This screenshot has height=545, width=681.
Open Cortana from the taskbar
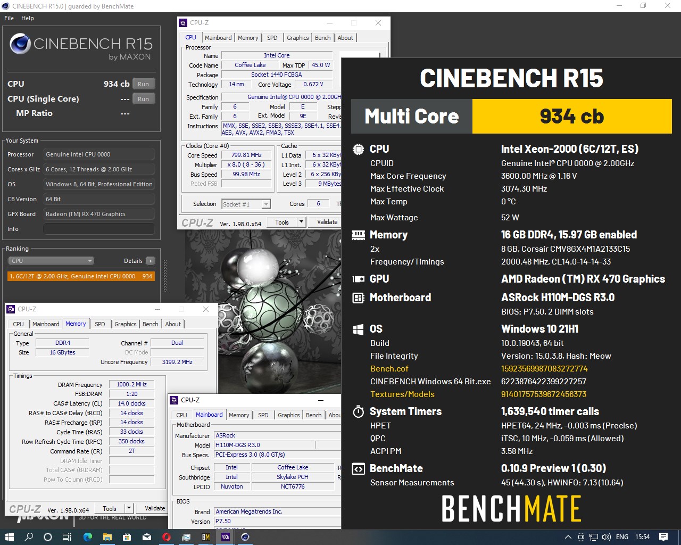click(x=48, y=537)
